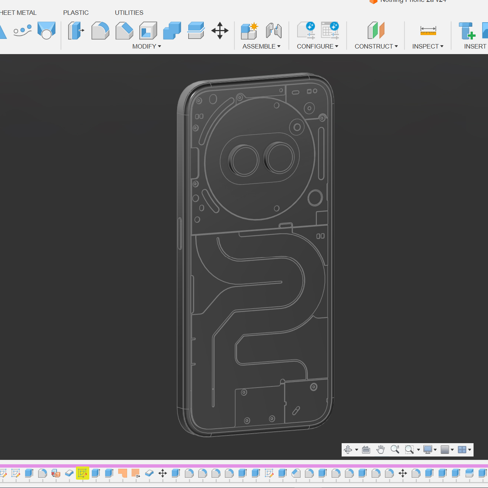Pick the Move/Copy tool in the toolbar
Screen dimensions: 488x488
[x=220, y=30]
